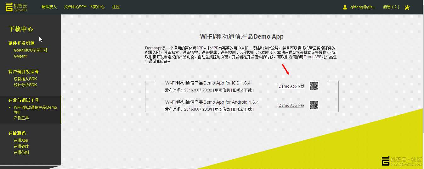This screenshot has width=424, height=169.
Task: Open 统计分析SDK sidebar link
Action: (x=25, y=85)
